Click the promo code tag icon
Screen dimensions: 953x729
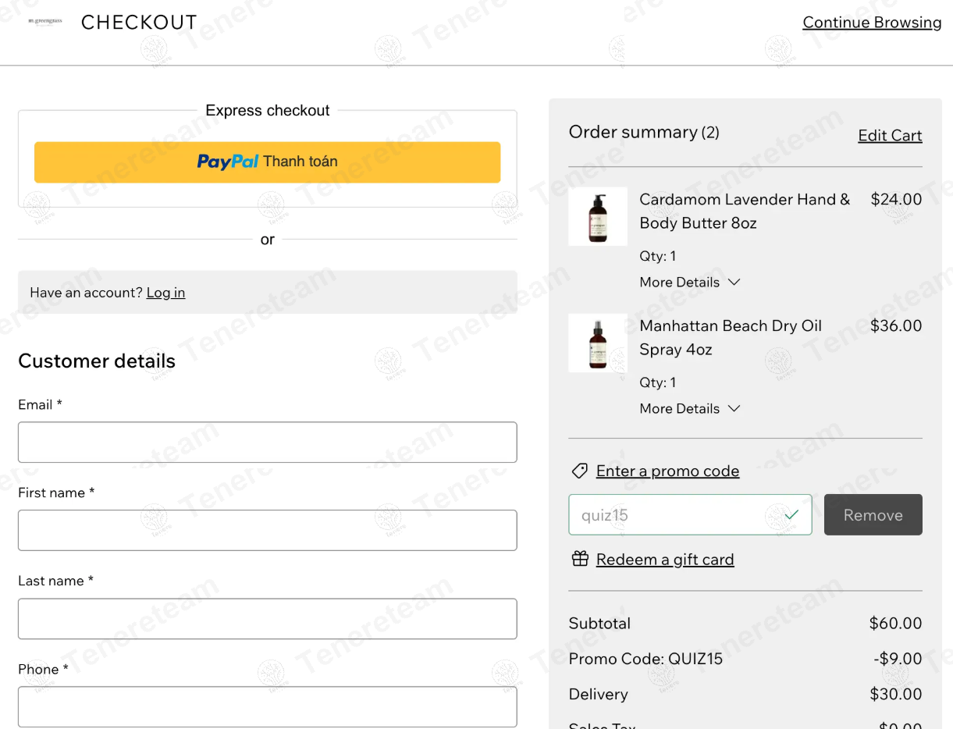click(x=579, y=471)
